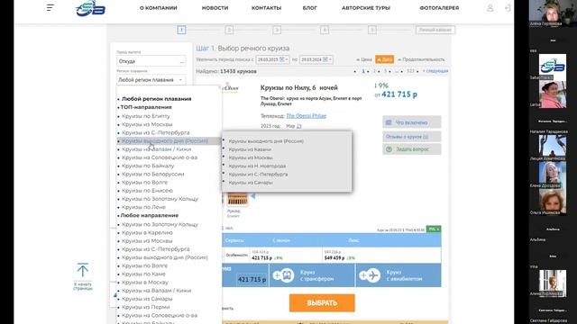Screen dimensions: 577x324
Task: Open the RUB currency dropdown
Action: [434, 229]
